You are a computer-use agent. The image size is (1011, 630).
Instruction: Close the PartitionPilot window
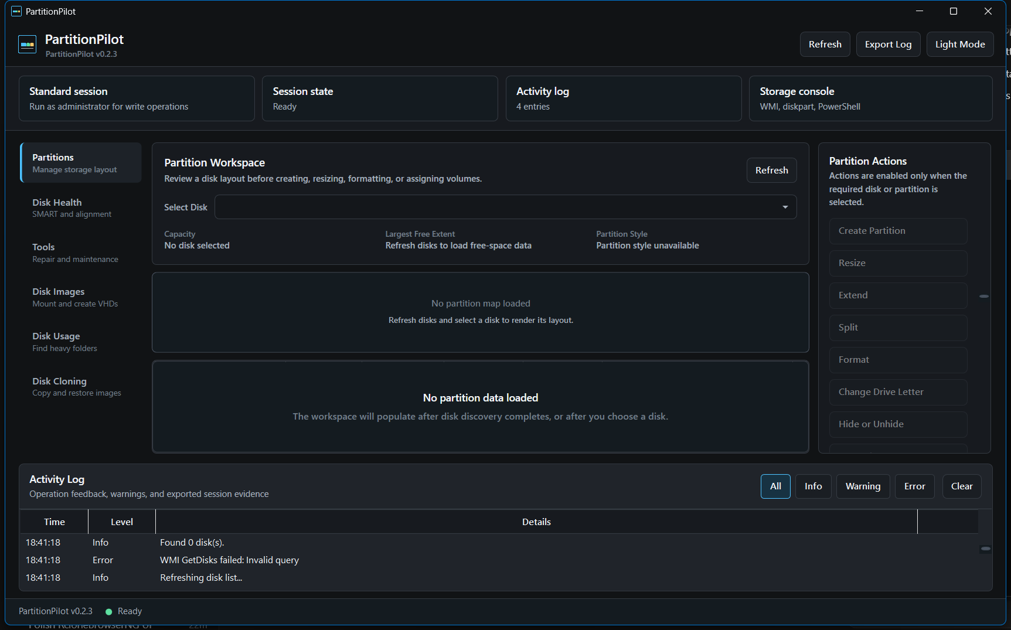[x=988, y=11]
